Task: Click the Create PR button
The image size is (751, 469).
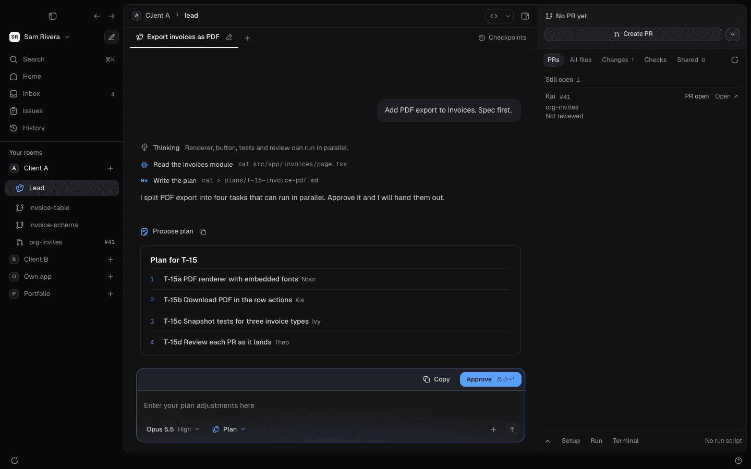Action: 633,34
